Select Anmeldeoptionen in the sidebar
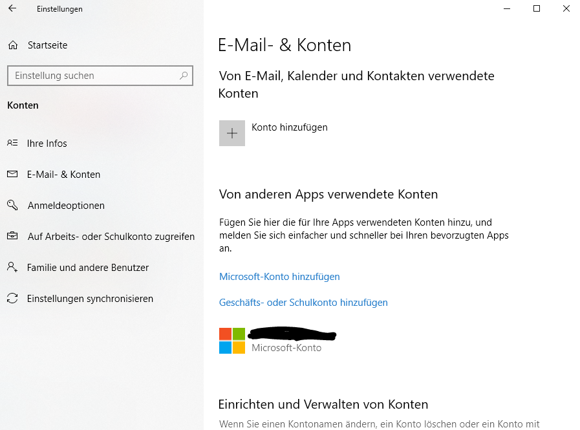Screen dimensions: 580x430 pos(66,206)
